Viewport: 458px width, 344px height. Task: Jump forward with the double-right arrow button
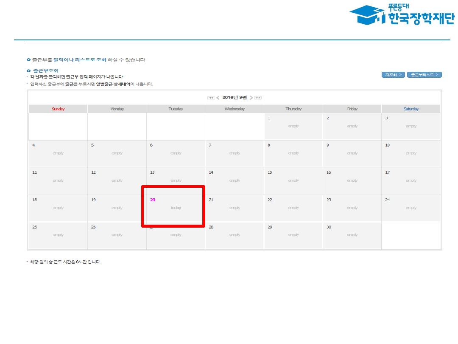258,98
